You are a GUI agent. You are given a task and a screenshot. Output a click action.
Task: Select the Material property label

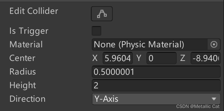(26, 44)
